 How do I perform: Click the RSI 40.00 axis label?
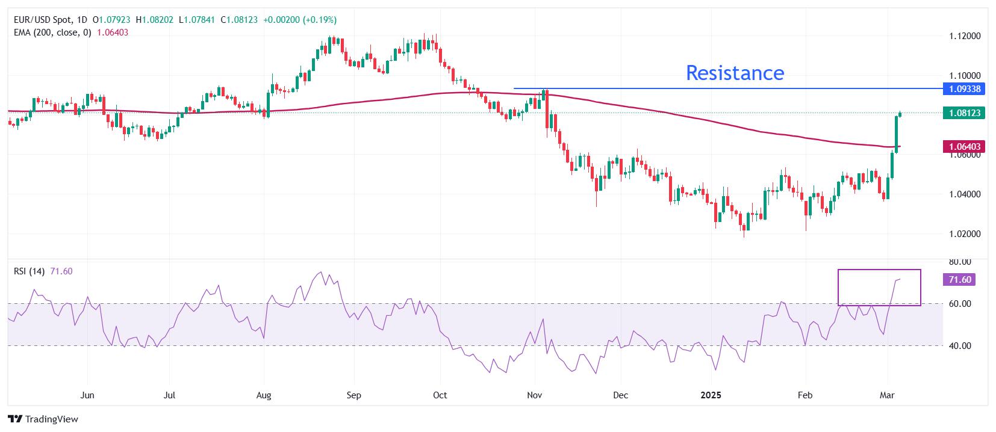(960, 346)
